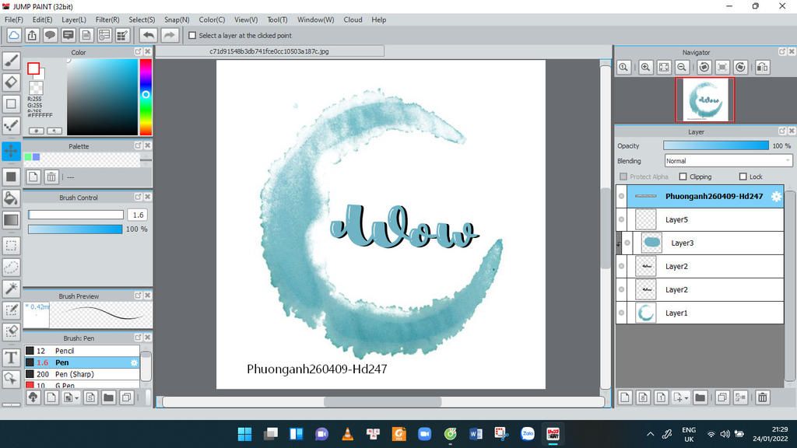Open add-layer dropdown arrow in Layer panel

tap(686, 398)
